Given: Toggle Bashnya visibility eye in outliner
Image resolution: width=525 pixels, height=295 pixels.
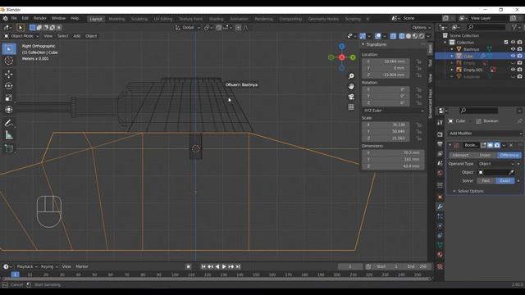Looking at the screenshot, I should pyautogui.click(x=513, y=49).
